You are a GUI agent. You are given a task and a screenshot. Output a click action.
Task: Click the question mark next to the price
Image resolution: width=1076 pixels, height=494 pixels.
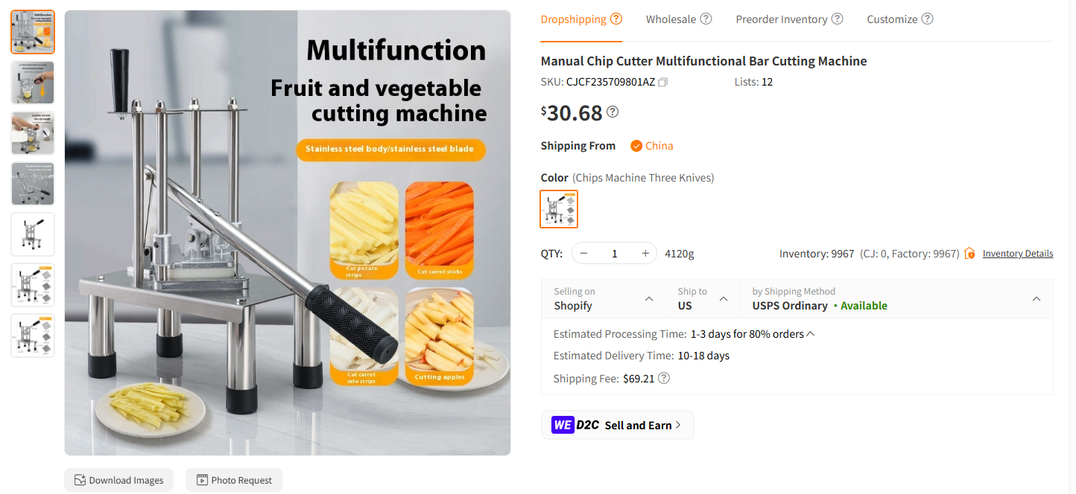click(x=612, y=111)
